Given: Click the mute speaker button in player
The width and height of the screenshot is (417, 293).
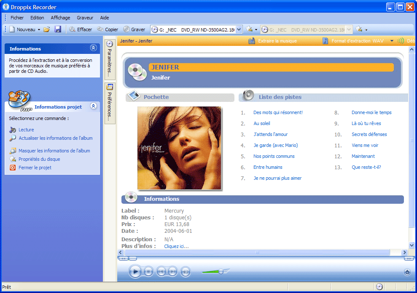Looking at the screenshot, I should (186, 272).
